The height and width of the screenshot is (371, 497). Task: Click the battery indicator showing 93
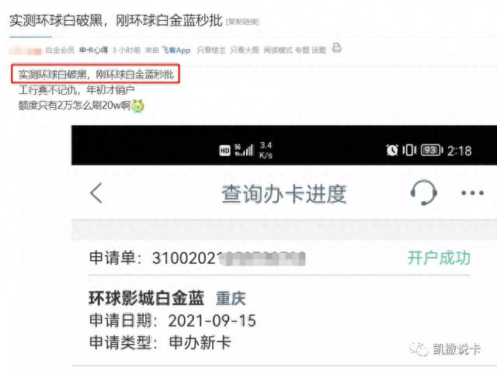coord(432,150)
